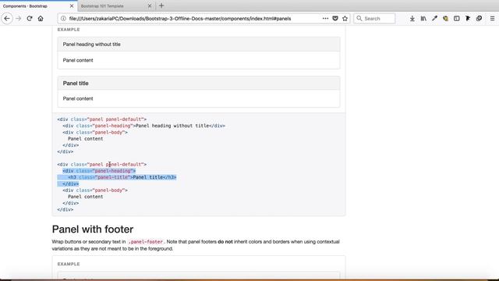Open the Firefox hamburger menu

pyautogui.click(x=492, y=19)
